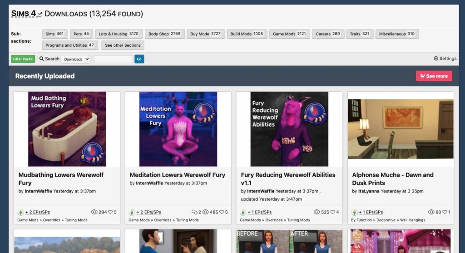Image resolution: width=465 pixels, height=253 pixels.
Task: Click the See more button
Action: click(434, 76)
